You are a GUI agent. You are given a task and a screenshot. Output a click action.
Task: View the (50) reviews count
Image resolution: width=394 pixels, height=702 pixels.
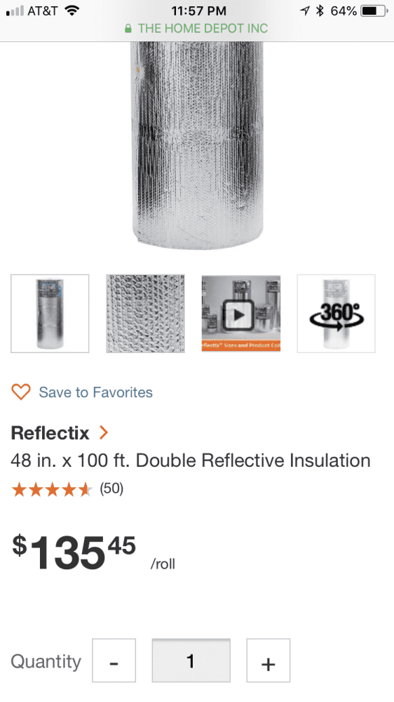pyautogui.click(x=111, y=489)
